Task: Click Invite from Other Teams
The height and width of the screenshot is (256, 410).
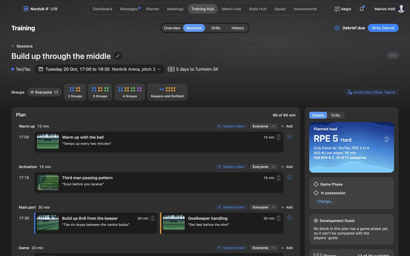Action: click(371, 92)
